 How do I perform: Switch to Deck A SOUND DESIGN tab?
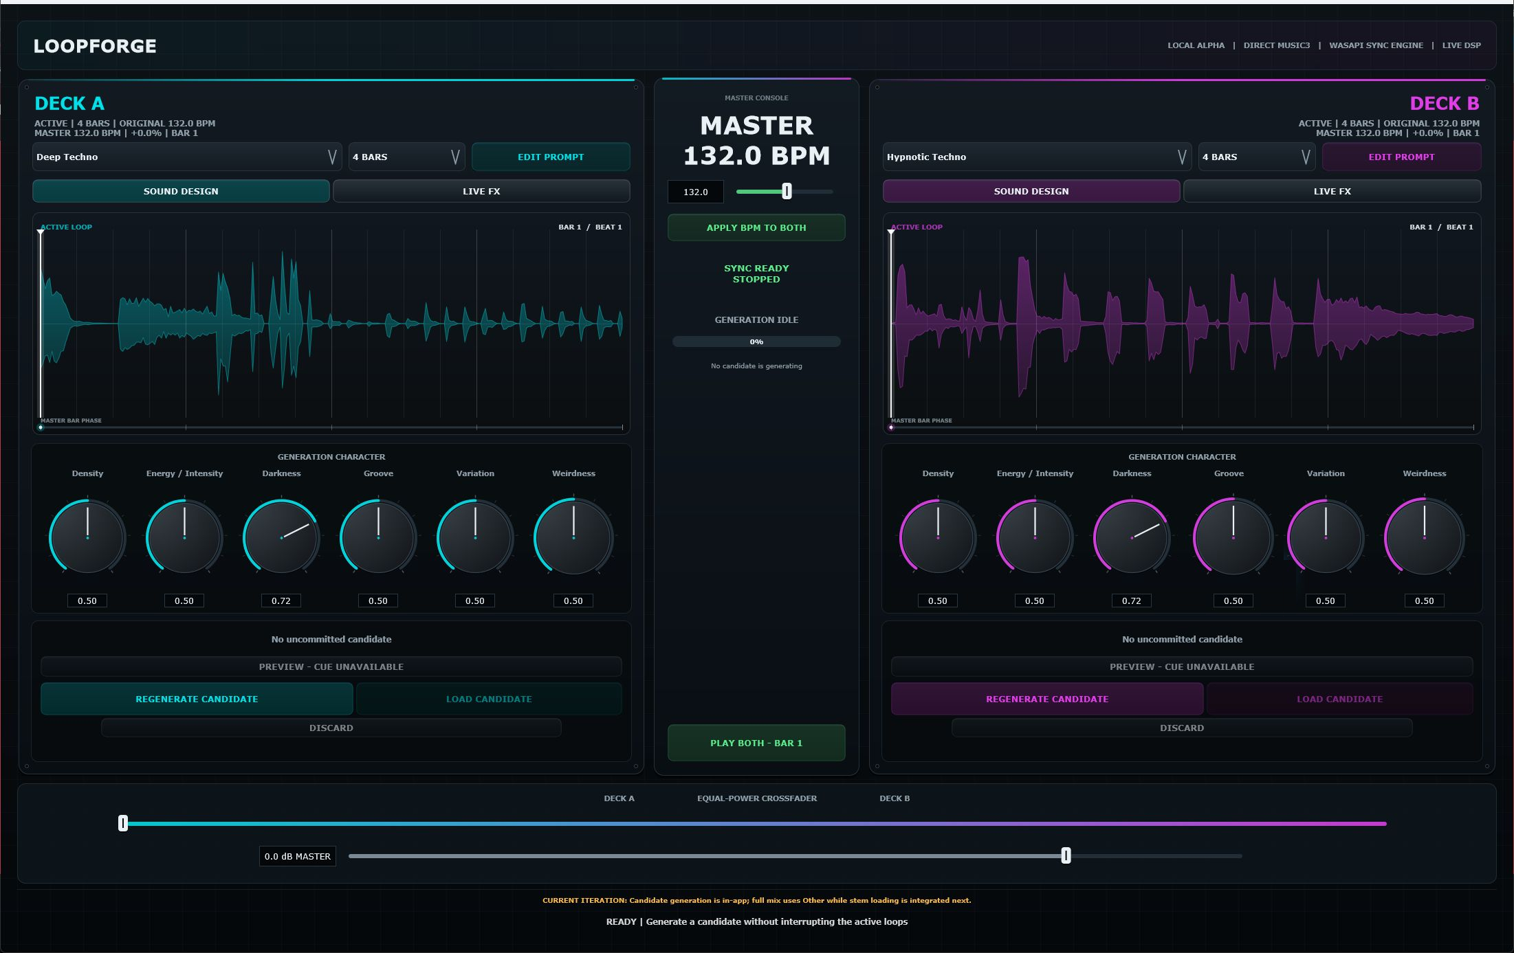click(x=181, y=191)
